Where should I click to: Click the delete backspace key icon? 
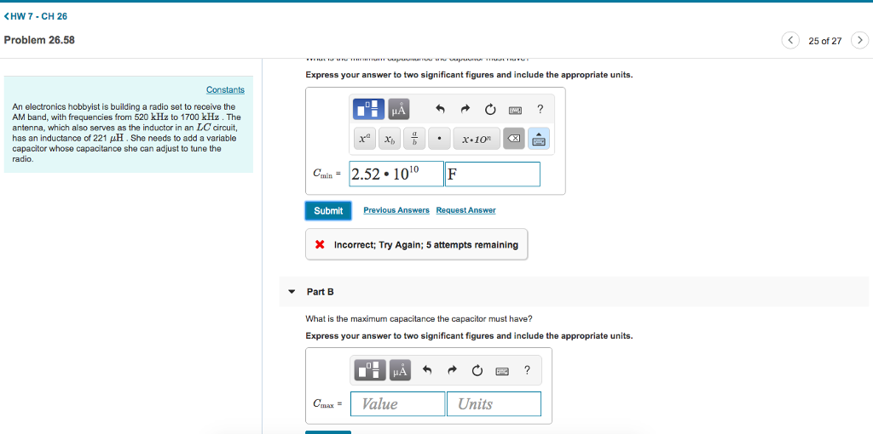click(514, 139)
